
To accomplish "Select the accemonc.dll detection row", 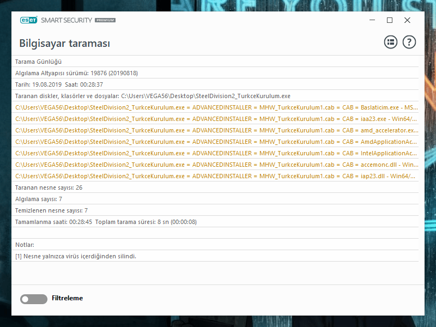I will tap(215, 165).
